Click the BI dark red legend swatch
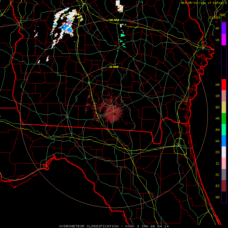228x228 pixels. (x=224, y=186)
